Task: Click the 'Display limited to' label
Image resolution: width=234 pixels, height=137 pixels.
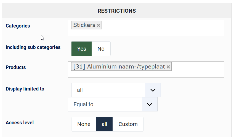Action: [x=25, y=89]
